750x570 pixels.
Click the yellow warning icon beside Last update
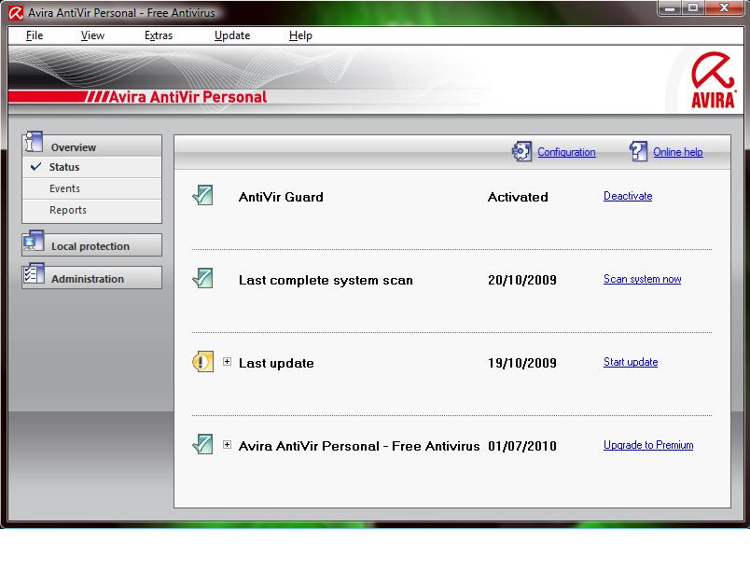(202, 362)
